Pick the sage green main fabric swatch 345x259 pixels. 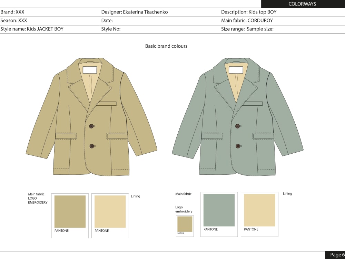pyautogui.click(x=219, y=210)
